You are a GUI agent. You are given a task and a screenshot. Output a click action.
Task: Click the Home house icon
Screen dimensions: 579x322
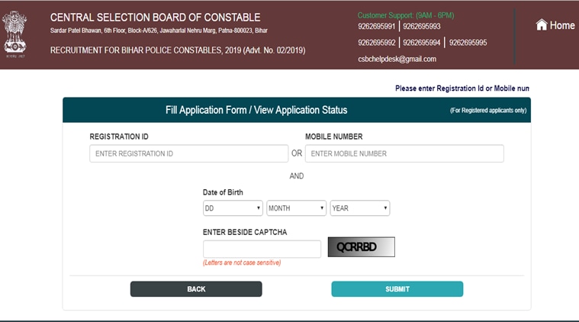click(x=542, y=25)
